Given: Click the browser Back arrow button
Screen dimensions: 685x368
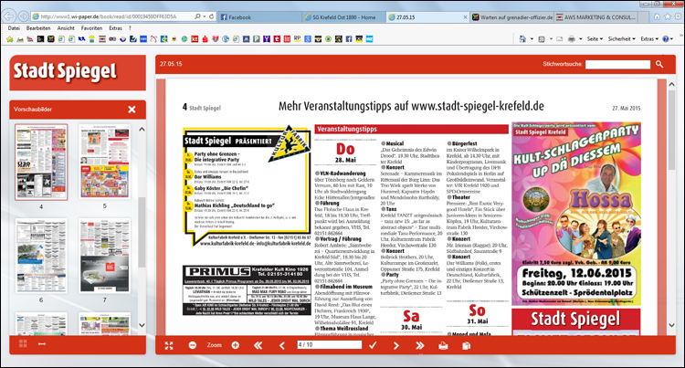Looking at the screenshot, I should (9, 16).
